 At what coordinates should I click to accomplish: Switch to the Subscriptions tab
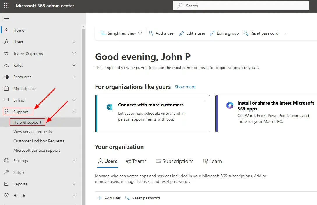175,161
